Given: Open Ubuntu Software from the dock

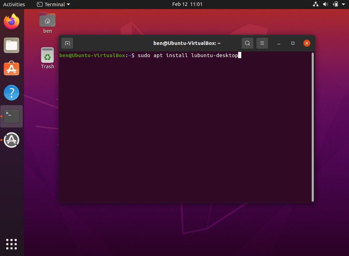Looking at the screenshot, I should [12, 69].
